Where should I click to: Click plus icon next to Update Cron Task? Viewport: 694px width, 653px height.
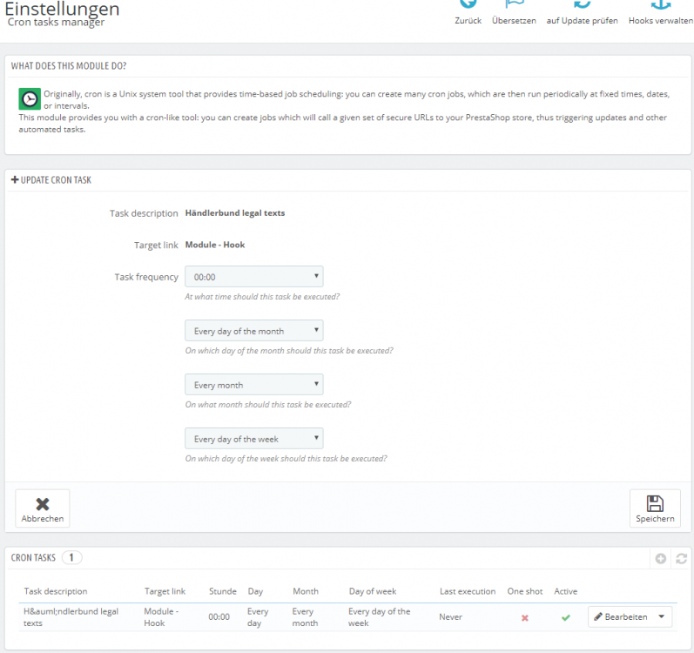(x=15, y=179)
